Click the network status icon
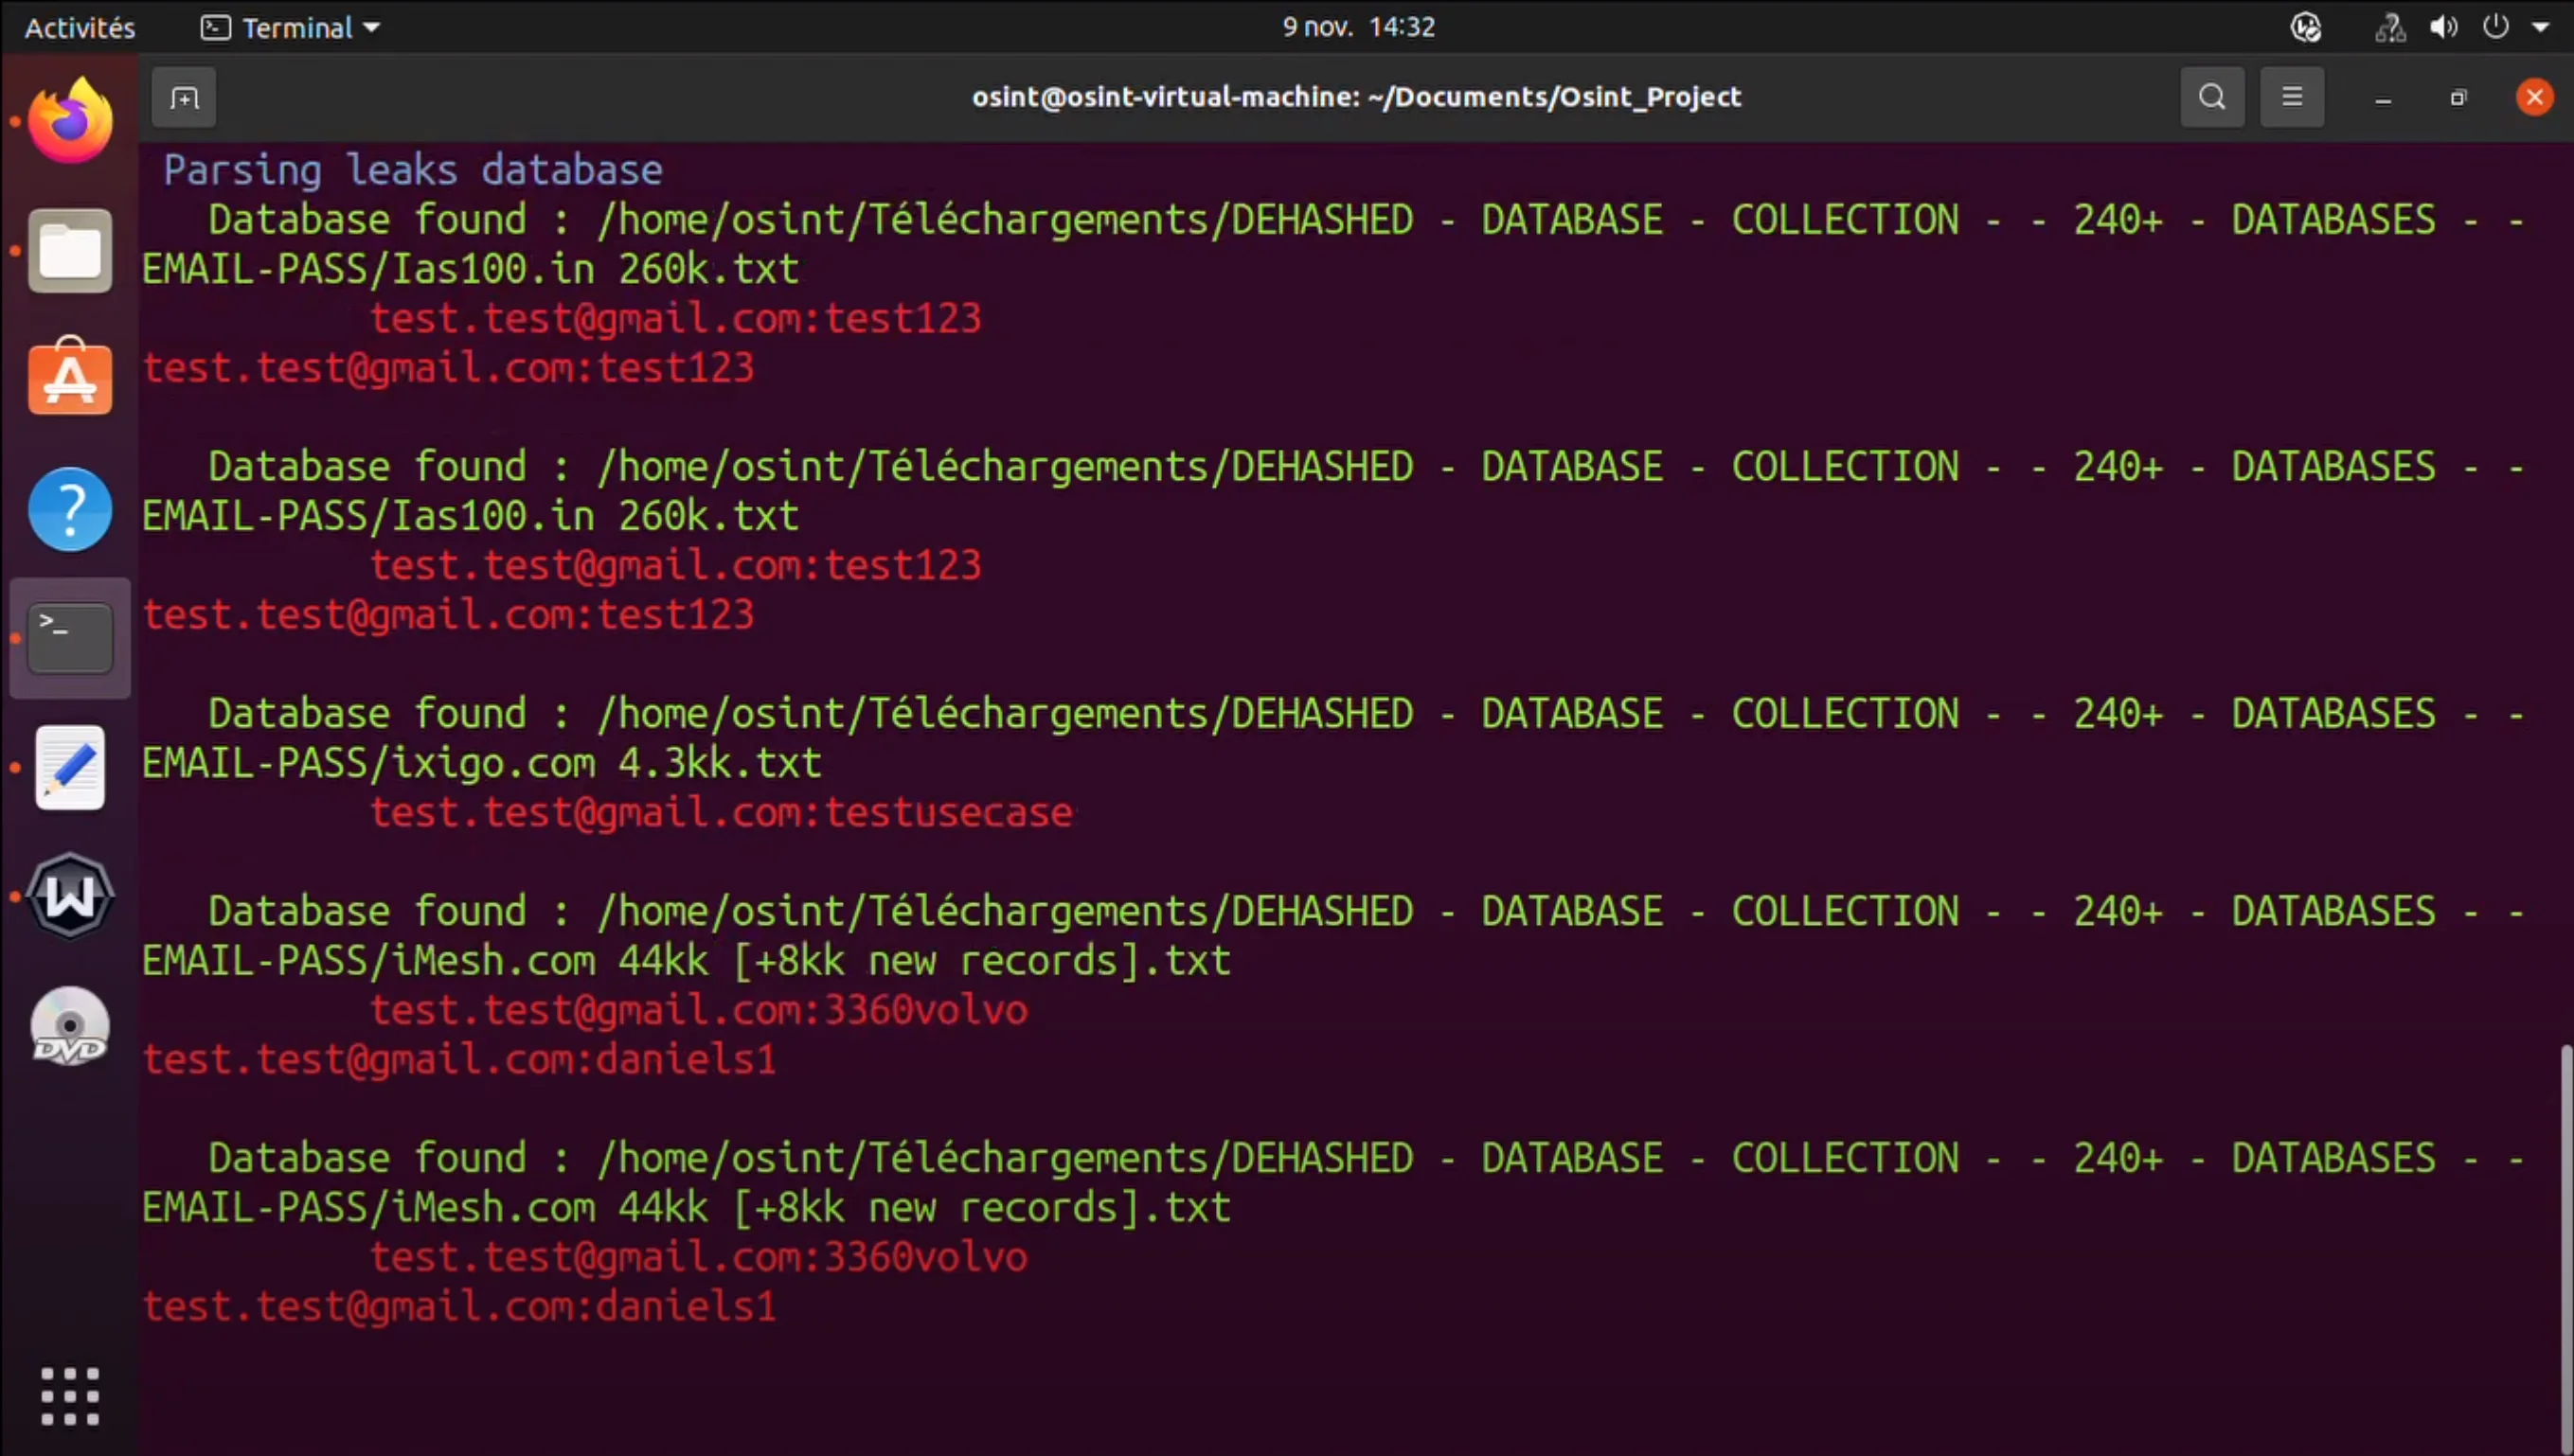The width and height of the screenshot is (2574, 1456). coord(2390,27)
